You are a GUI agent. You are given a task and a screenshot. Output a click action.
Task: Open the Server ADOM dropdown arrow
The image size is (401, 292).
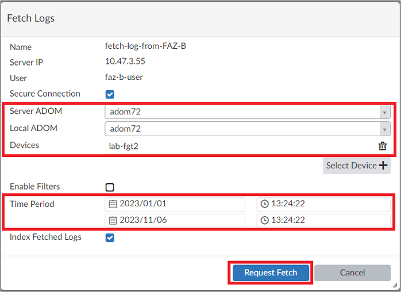384,113
